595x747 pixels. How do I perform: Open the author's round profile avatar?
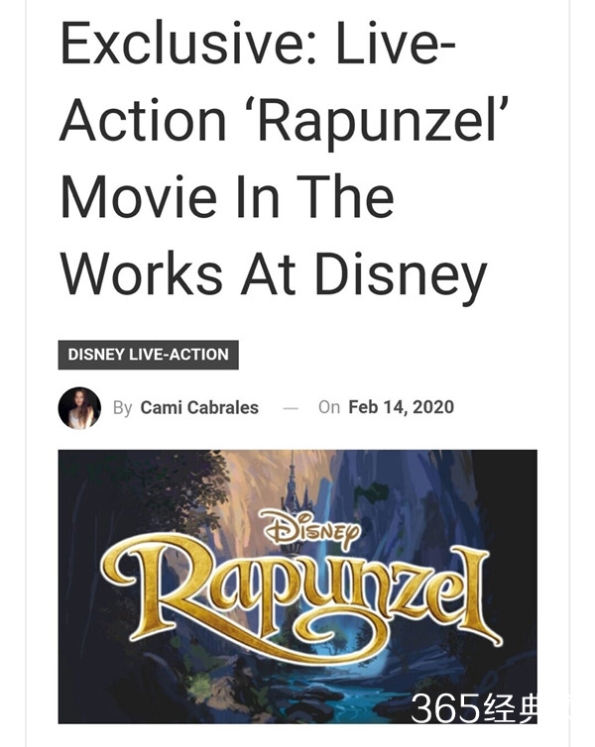(x=79, y=408)
